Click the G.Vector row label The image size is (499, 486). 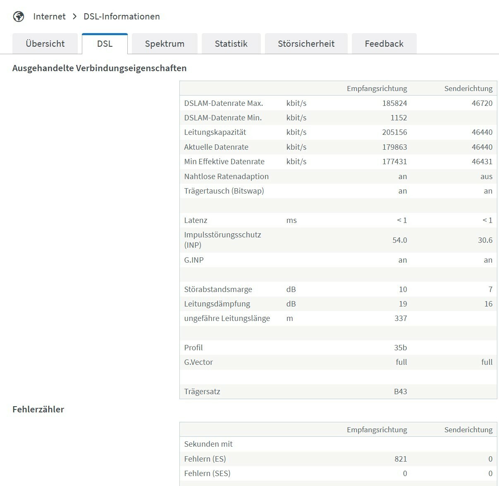[198, 362]
